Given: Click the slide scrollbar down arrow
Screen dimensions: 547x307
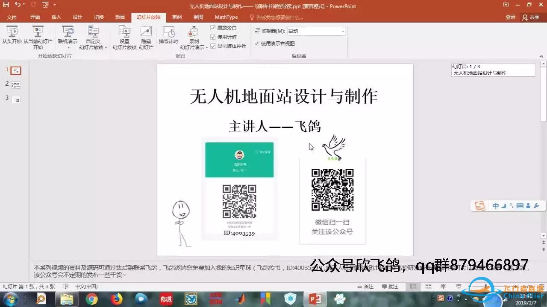Looking at the screenshot, I should pyautogui.click(x=544, y=236).
